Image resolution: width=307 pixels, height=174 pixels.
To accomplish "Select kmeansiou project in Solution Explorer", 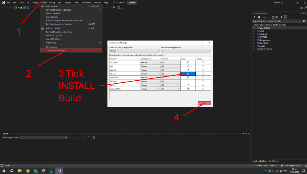I will point(265,40).
